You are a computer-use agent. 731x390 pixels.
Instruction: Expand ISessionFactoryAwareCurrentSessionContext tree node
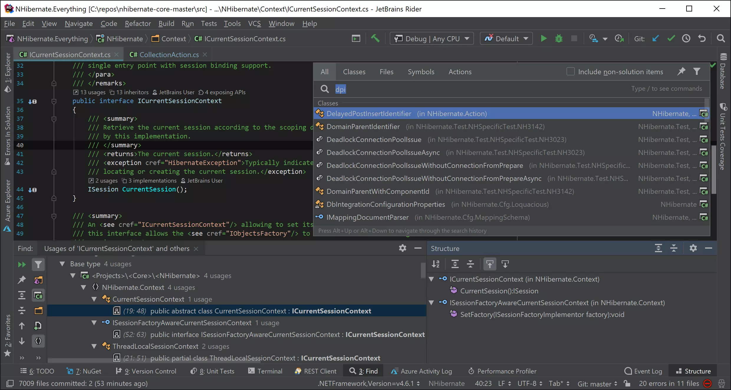click(x=431, y=302)
